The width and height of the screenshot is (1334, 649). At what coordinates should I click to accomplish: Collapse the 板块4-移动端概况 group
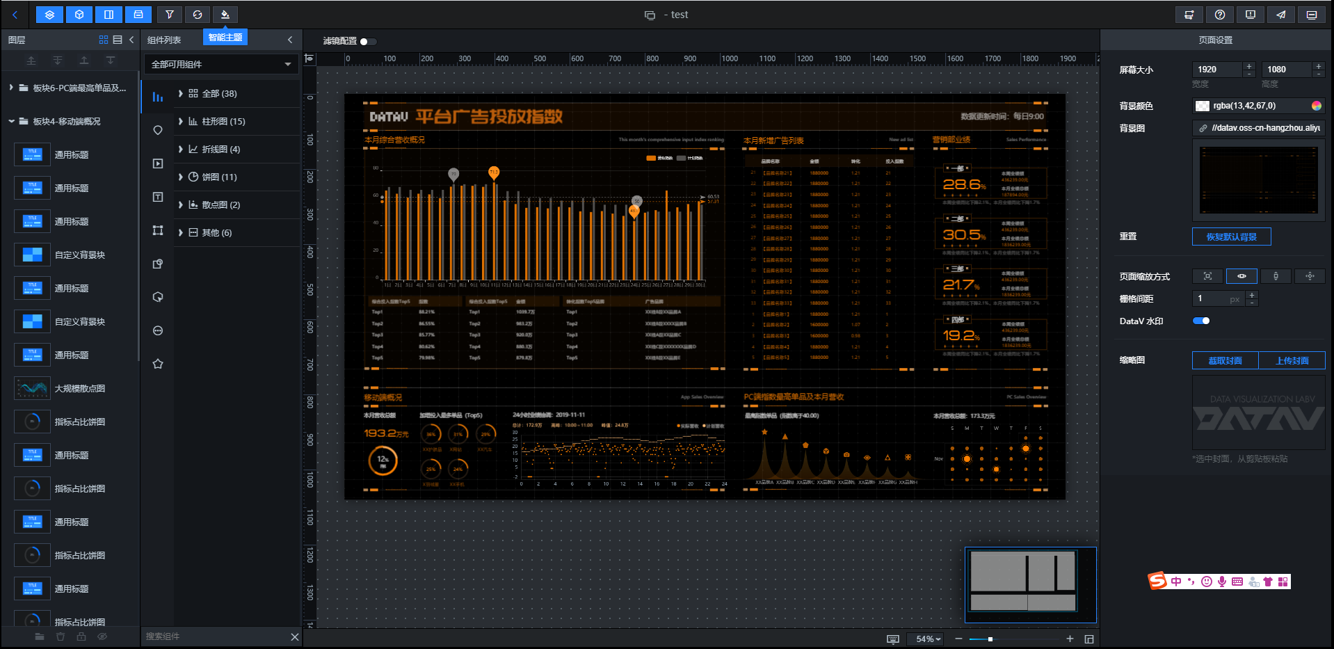11,121
